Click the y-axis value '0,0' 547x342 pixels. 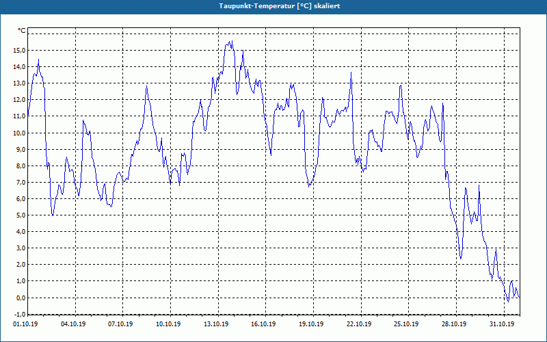pyautogui.click(x=21, y=298)
